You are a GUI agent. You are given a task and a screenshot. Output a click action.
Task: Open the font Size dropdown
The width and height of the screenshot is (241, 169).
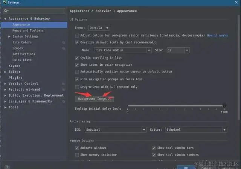point(187,50)
